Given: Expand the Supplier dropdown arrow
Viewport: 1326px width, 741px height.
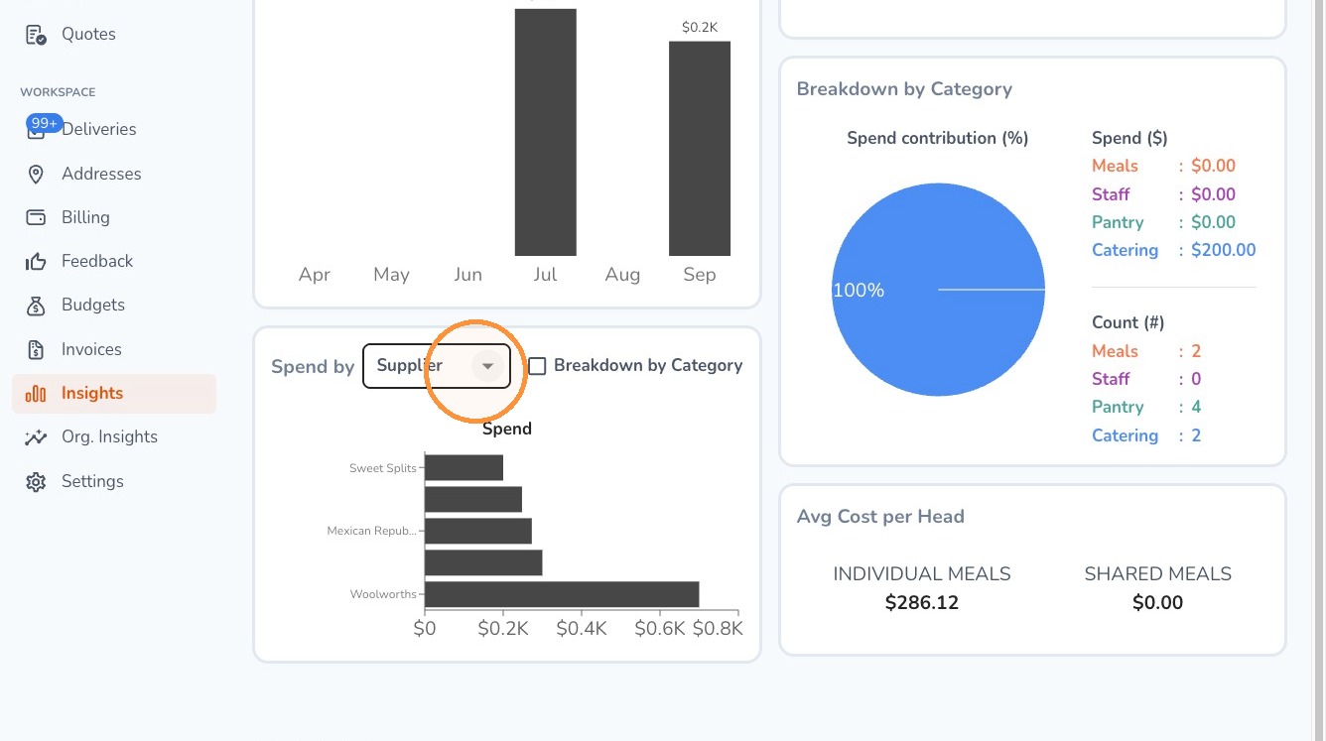Looking at the screenshot, I should (487, 366).
